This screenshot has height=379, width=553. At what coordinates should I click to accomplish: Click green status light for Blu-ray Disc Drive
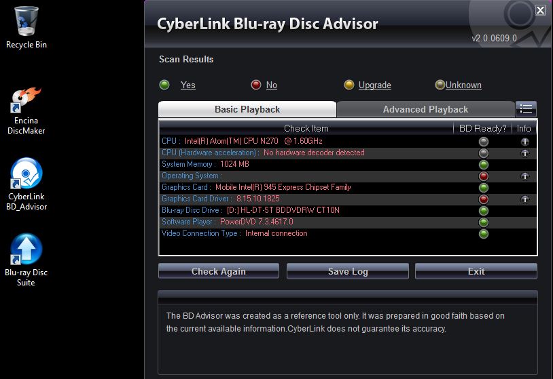(x=484, y=211)
